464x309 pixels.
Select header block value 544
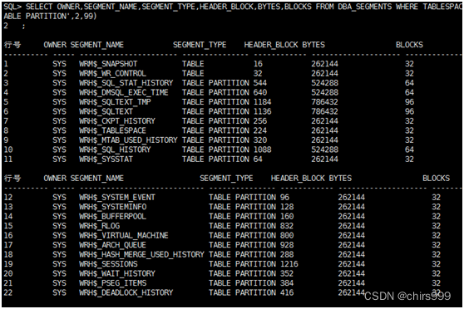pos(259,83)
